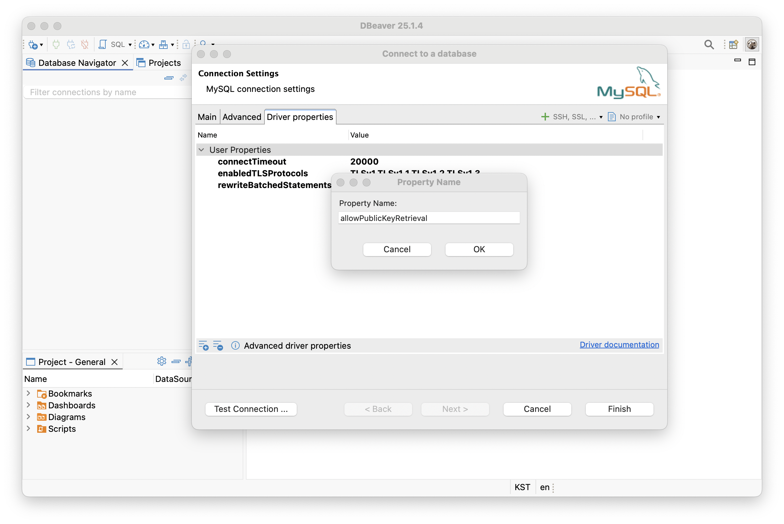This screenshot has width=784, height=524.
Task: Switch to the Advanced tab
Action: pyautogui.click(x=241, y=117)
